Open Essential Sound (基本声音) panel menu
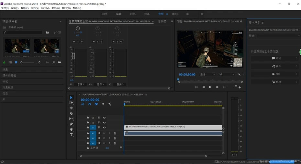301x164 pixels. (262, 23)
